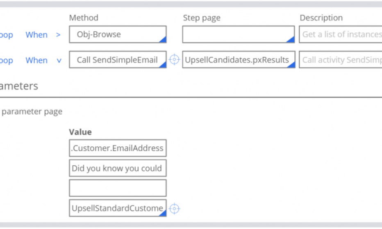
Task: Click the Loop link on SendSimpleEmail row
Action: 7,60
